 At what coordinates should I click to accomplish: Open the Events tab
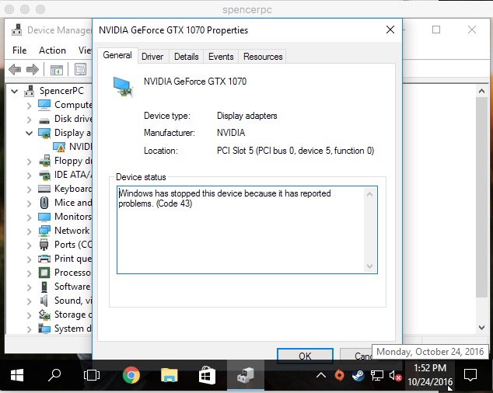[221, 57]
